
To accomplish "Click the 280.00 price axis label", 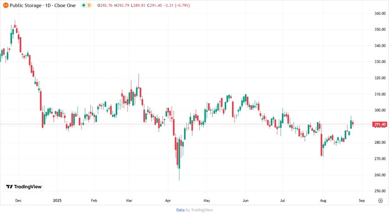I will pos(380,142).
